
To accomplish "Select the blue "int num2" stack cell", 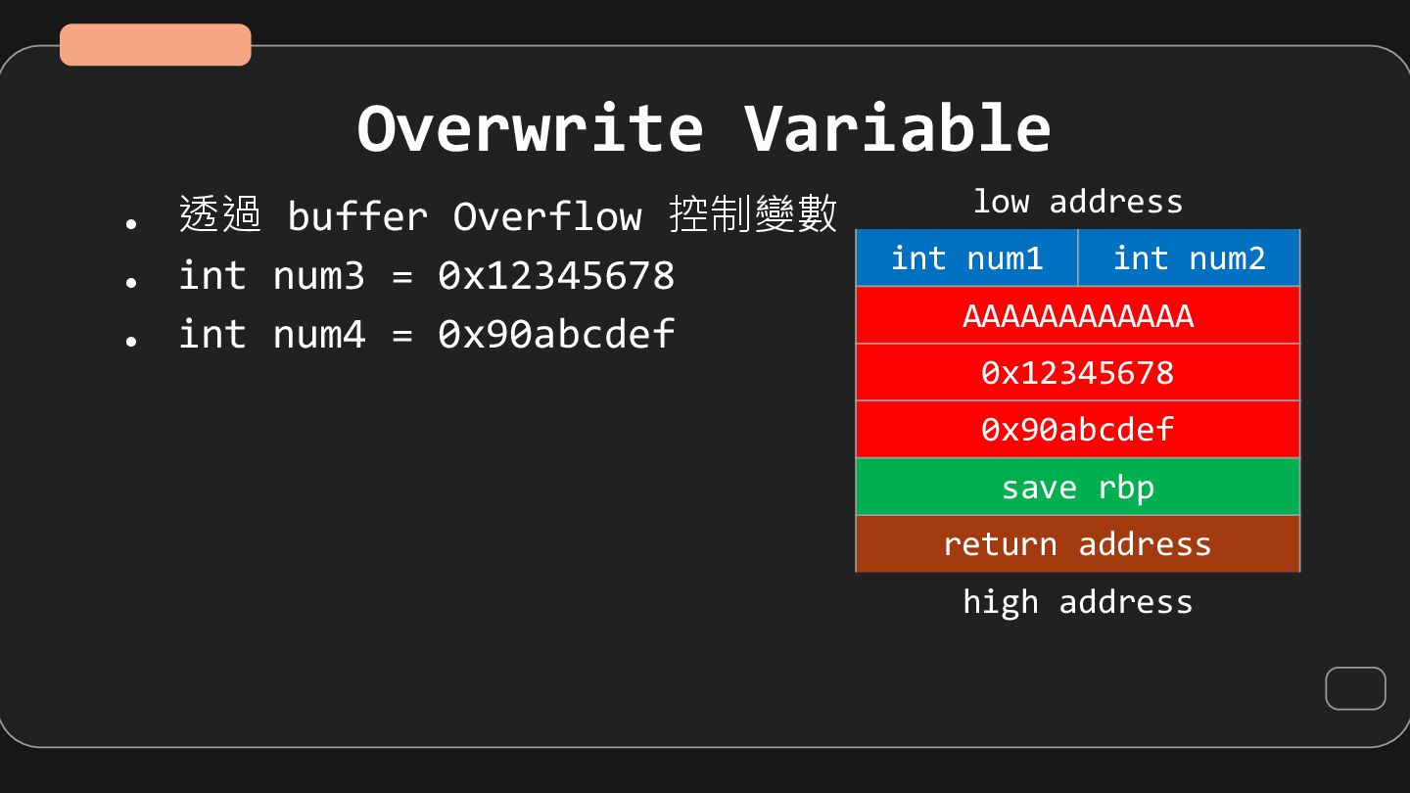I will (1189, 258).
